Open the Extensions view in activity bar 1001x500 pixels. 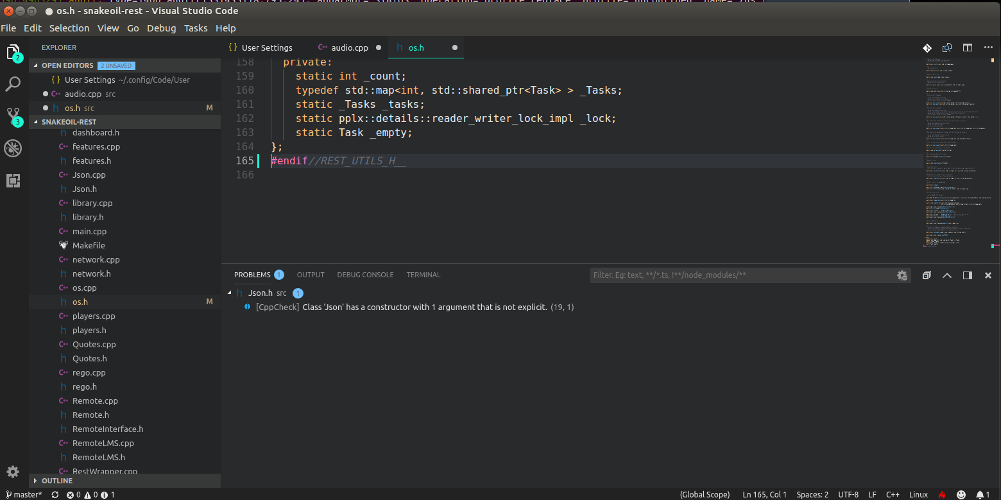[x=13, y=180]
